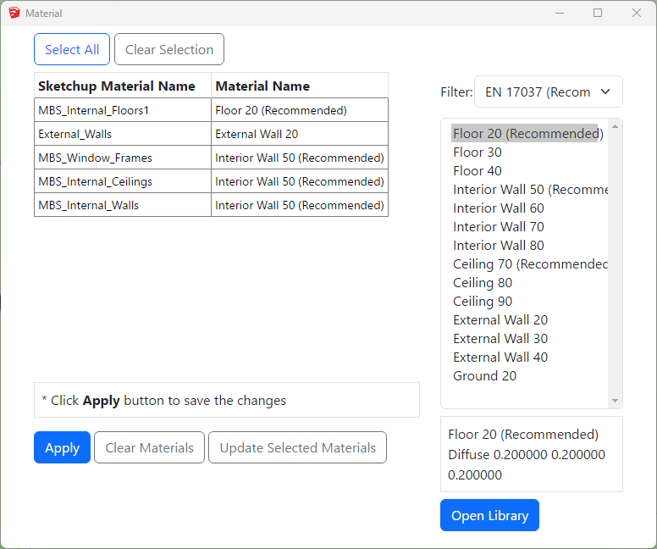Select External Wall 30 list option

coord(500,339)
